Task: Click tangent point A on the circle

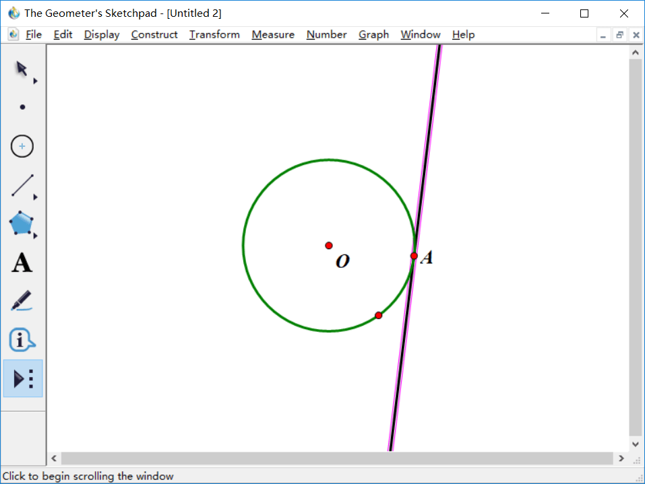Action: click(414, 256)
